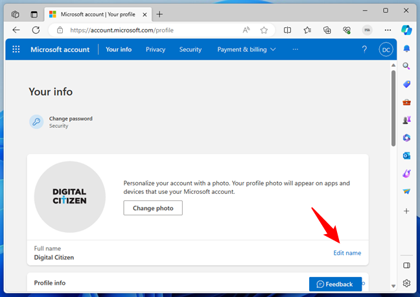Viewport: 420px width, 297px height.
Task: Toggle the sidebar hide icon
Action: pyautogui.click(x=406, y=265)
